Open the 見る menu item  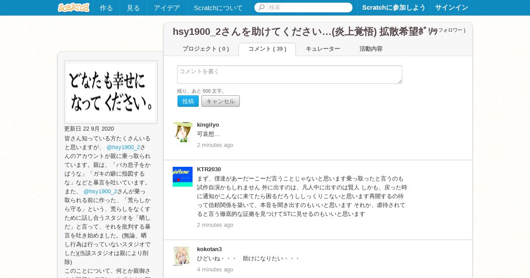click(x=133, y=8)
